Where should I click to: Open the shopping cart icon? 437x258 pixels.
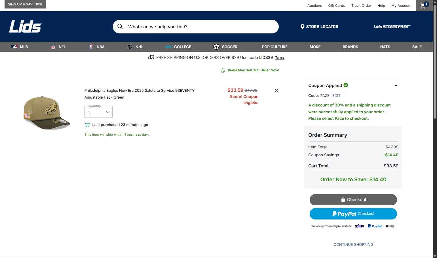(x=423, y=6)
